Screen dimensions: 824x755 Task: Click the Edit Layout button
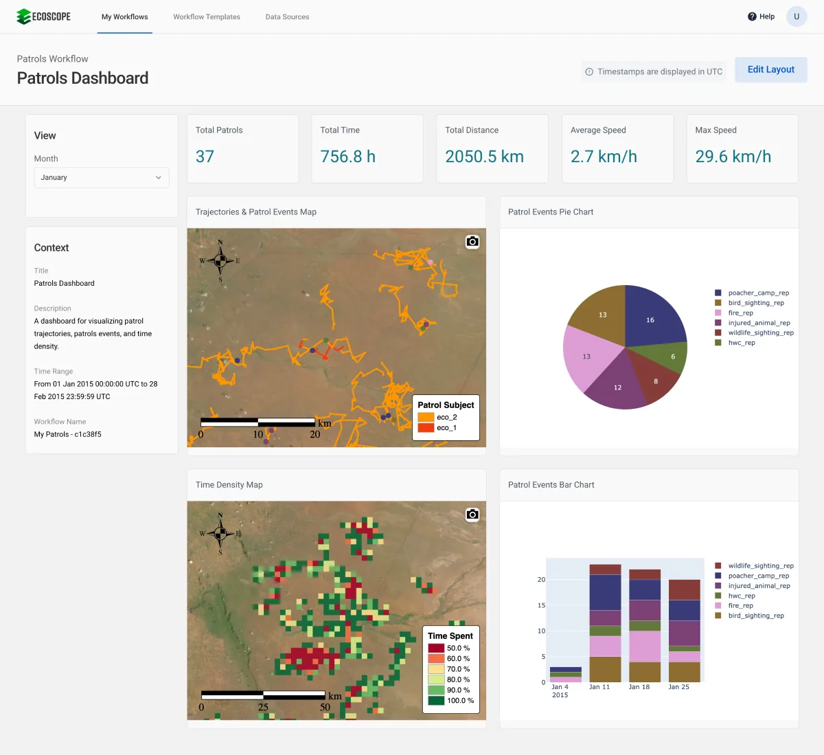771,69
